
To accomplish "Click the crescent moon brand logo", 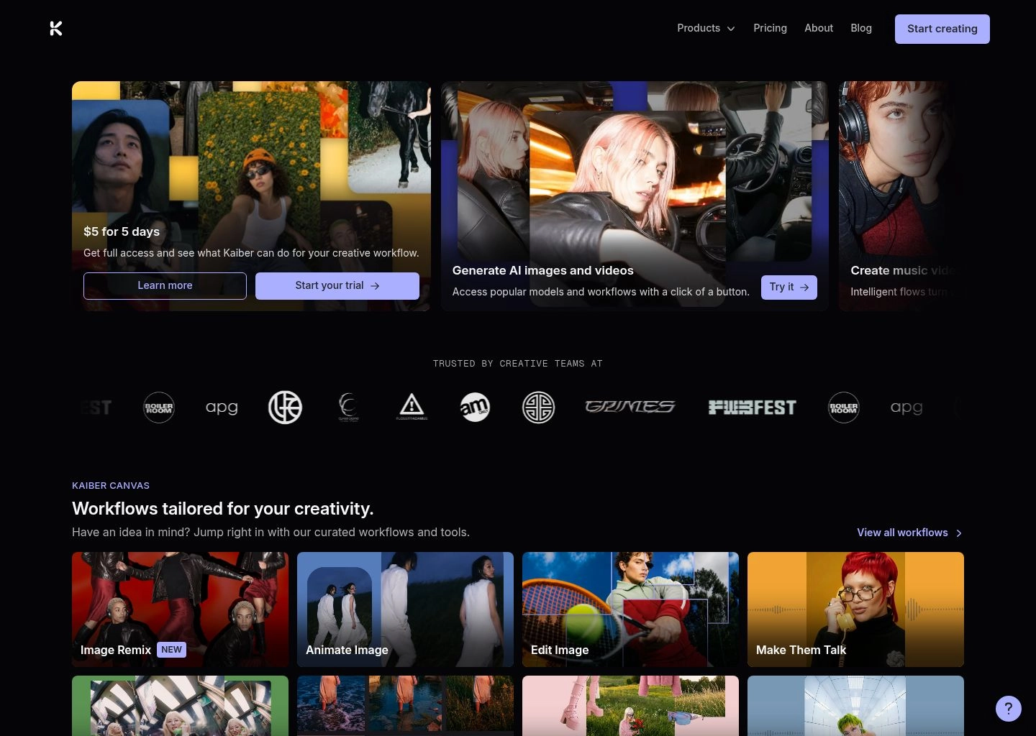I will click(348, 408).
